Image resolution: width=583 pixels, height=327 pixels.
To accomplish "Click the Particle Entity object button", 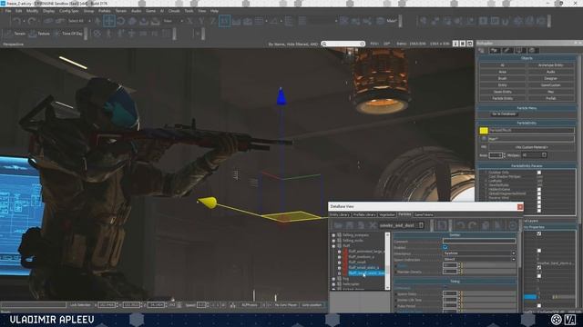I will pyautogui.click(x=502, y=99).
